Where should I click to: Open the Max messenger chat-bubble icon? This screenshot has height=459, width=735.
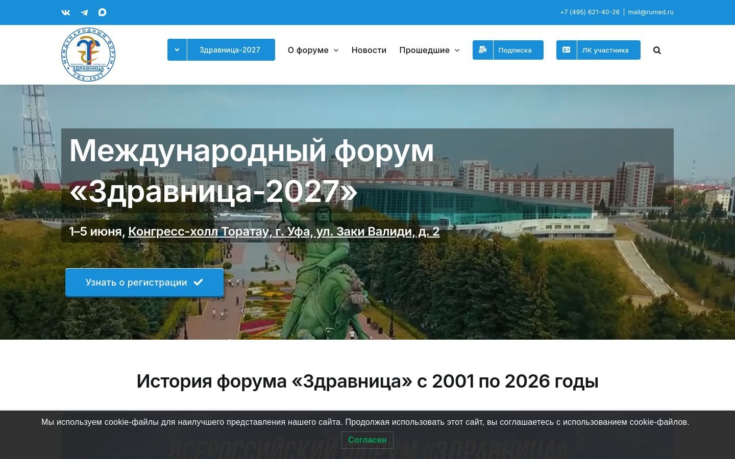(103, 12)
